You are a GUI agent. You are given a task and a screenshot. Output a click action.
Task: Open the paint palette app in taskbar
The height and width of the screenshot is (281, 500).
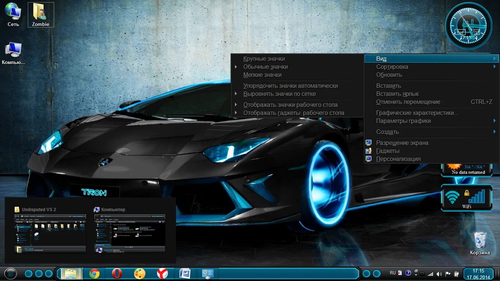[x=140, y=274]
